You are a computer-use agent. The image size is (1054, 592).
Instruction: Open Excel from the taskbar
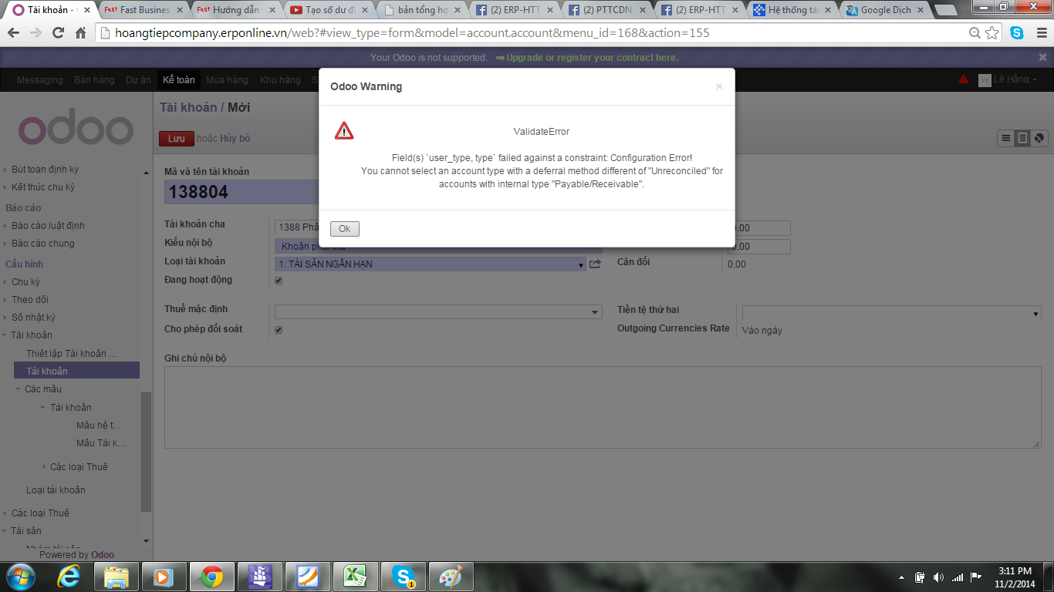pyautogui.click(x=355, y=577)
